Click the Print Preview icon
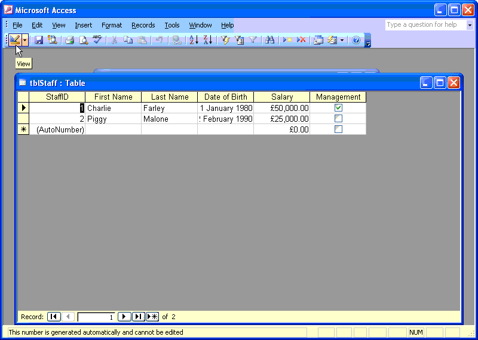The height and width of the screenshot is (340, 478). tap(84, 40)
